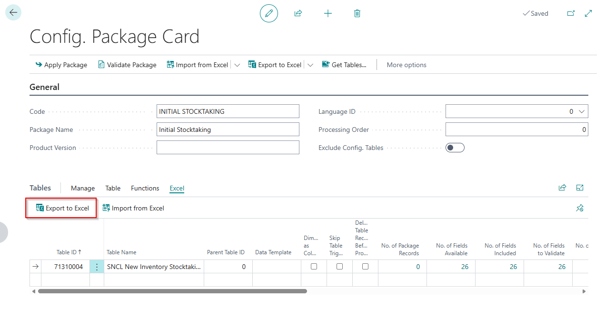
Task: Delete the package with trash icon
Action: [357, 13]
